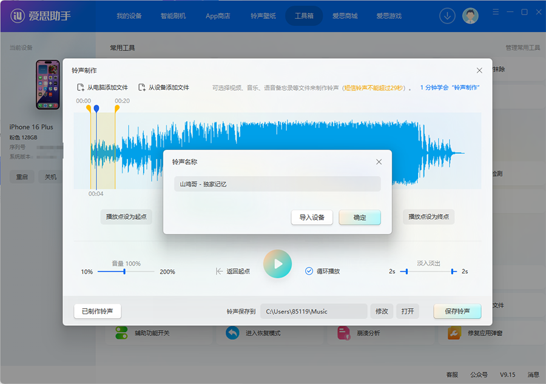Click the volume slider handle
The image size is (546, 384).
tap(124, 271)
